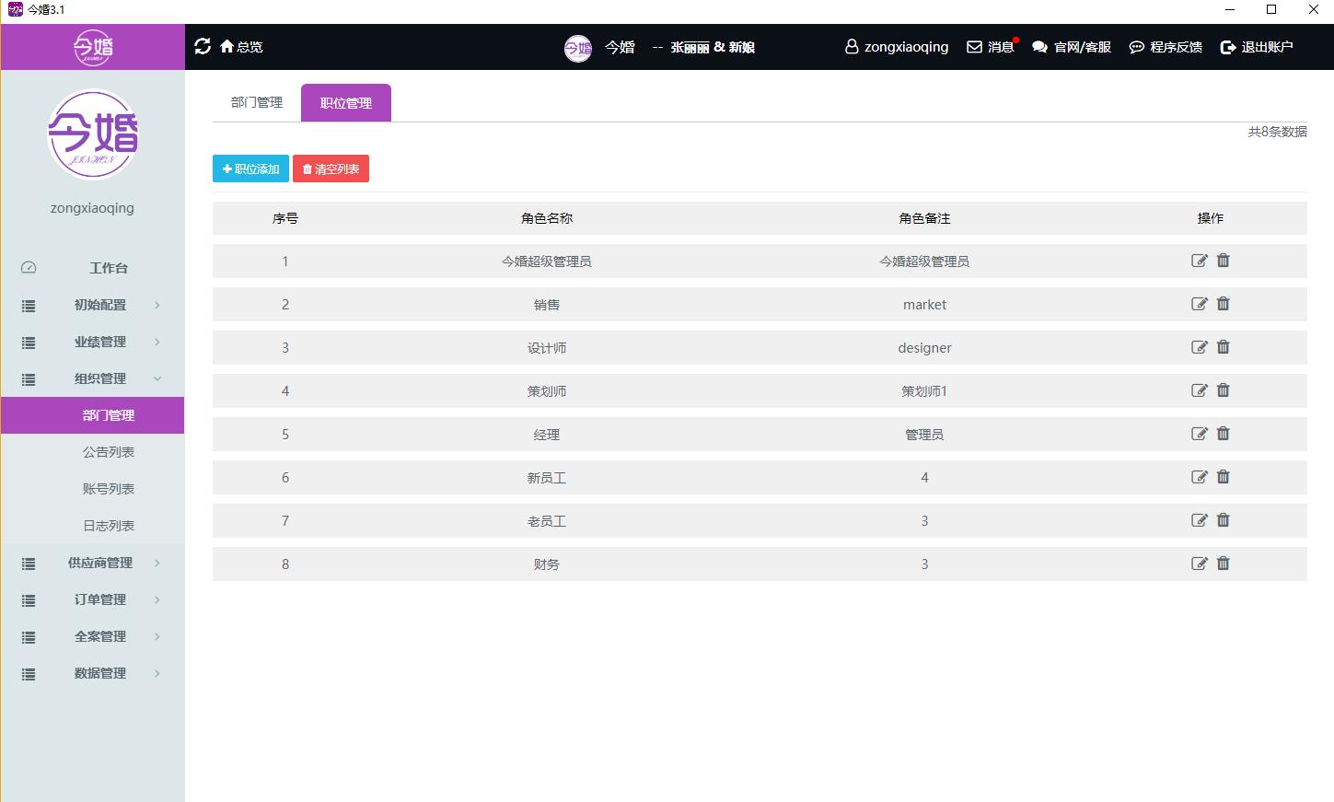
Task: Click round 今婚 logo in top bar center
Action: tap(578, 48)
